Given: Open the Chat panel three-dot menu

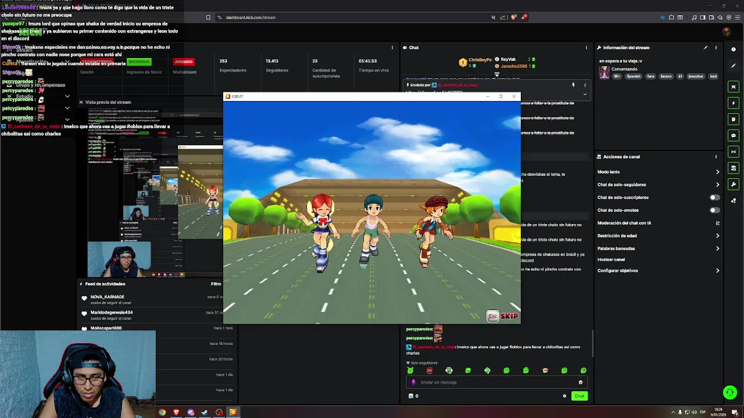Looking at the screenshot, I should (586, 48).
